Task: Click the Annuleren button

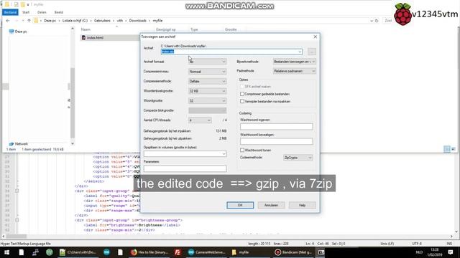Action: [x=271, y=206]
